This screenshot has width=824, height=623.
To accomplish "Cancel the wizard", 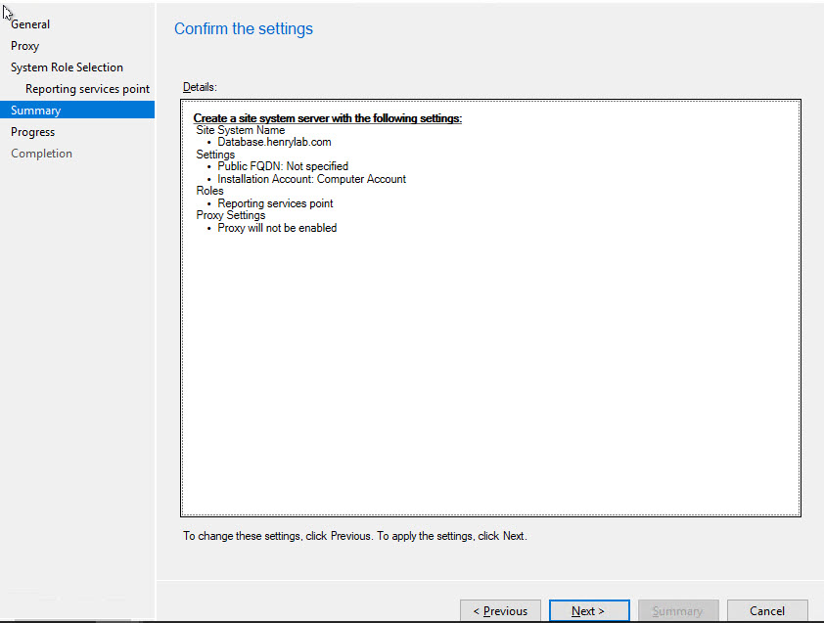I will (767, 611).
